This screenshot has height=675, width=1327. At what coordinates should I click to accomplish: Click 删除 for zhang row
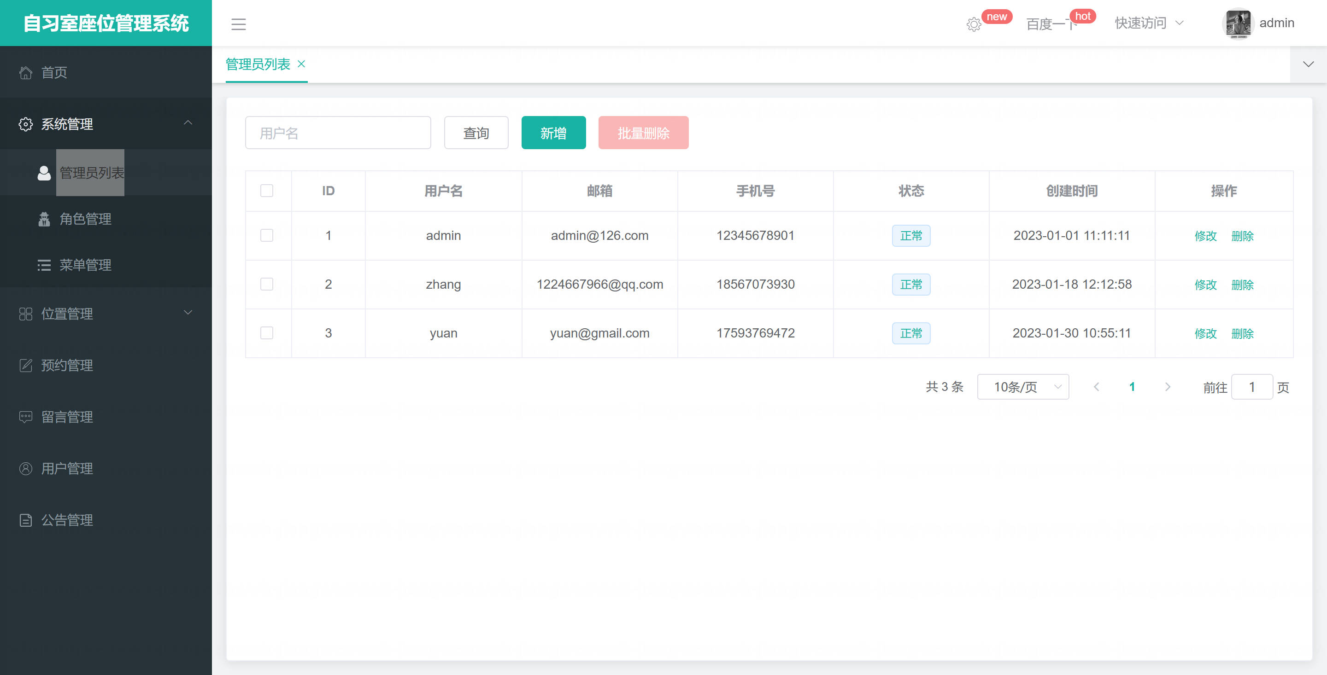tap(1243, 285)
